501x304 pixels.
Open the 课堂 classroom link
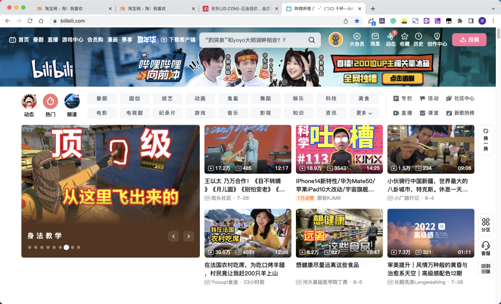click(x=429, y=113)
